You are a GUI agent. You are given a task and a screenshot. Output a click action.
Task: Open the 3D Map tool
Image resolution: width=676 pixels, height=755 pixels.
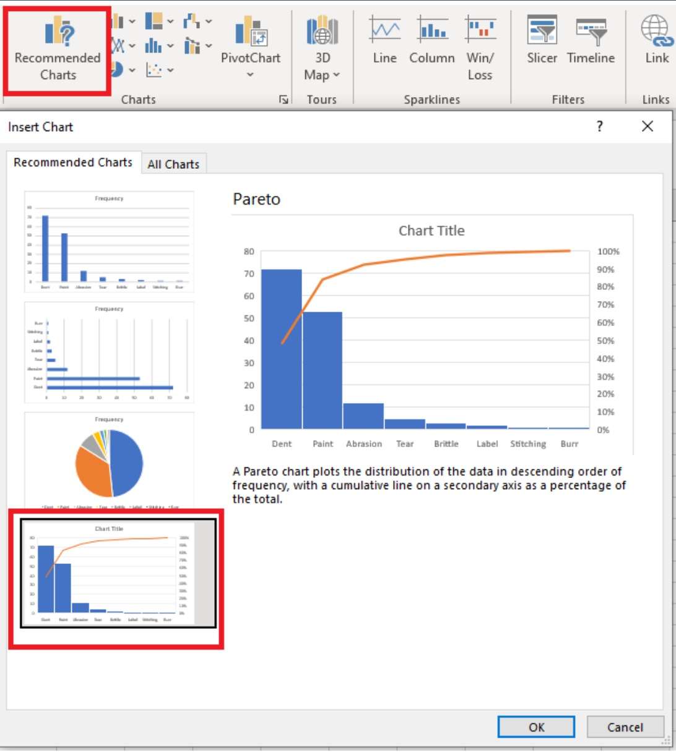pyautogui.click(x=322, y=48)
